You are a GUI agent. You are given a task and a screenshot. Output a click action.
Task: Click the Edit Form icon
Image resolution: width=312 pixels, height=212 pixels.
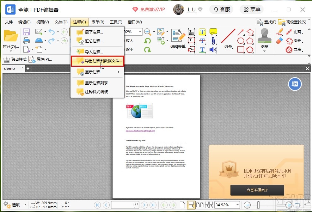pyautogui.click(x=178, y=39)
